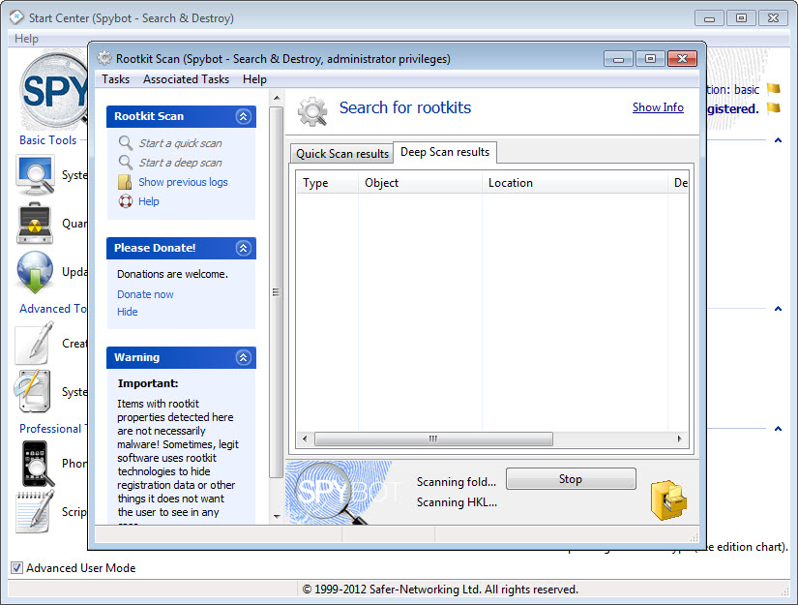Open the Help menu in Start Center window

(x=26, y=39)
